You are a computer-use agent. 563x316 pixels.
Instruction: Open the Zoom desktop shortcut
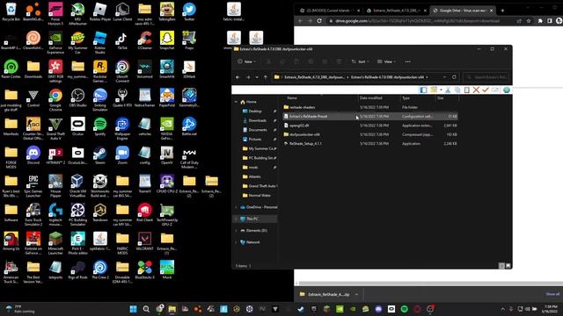[122, 154]
